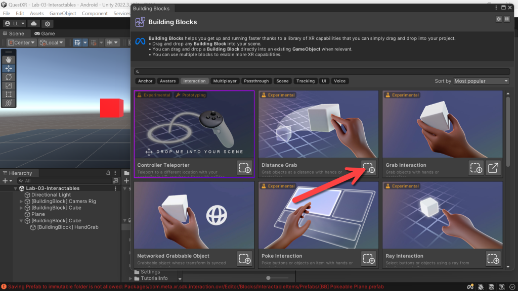Open Grab Interaction external documentation icon
518x291 pixels.
pyautogui.click(x=493, y=168)
